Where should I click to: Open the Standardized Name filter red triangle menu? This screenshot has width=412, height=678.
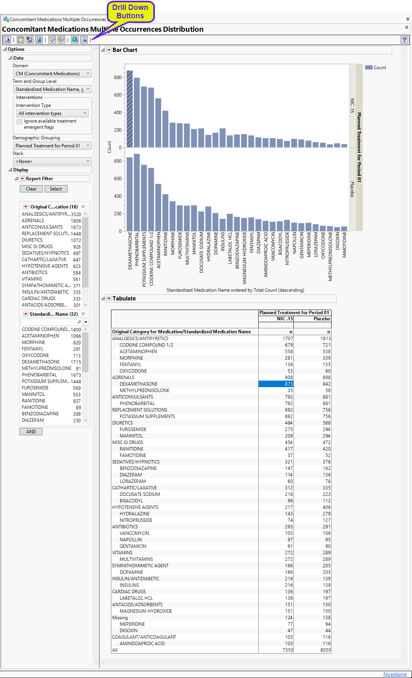(x=26, y=314)
